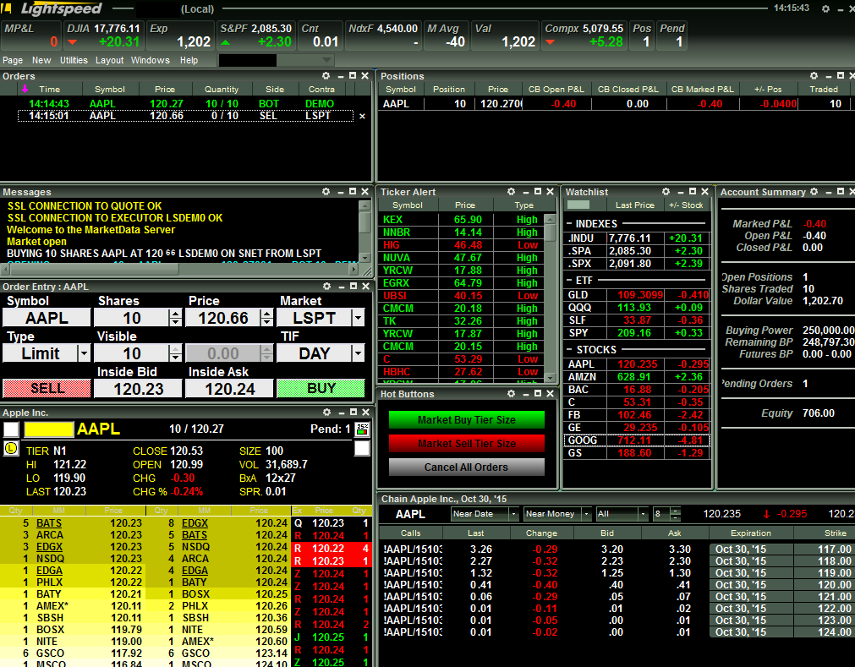Open Order Entry panel settings gear
This screenshot has height=667, width=855.
pos(326,286)
